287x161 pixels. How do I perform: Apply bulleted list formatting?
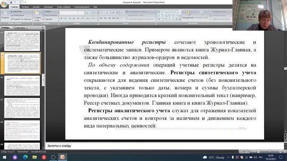[x=102, y=13]
